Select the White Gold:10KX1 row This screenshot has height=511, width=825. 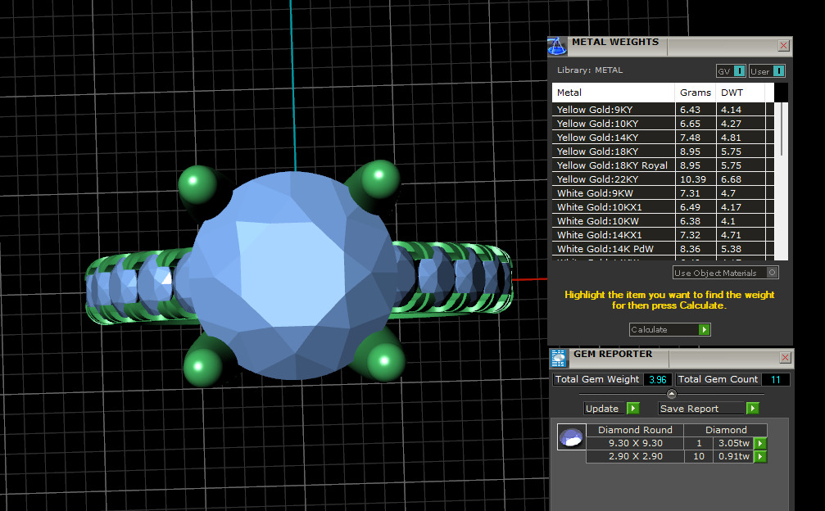point(663,207)
